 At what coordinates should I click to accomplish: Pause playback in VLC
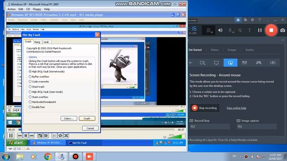pyautogui.click(x=11, y=136)
